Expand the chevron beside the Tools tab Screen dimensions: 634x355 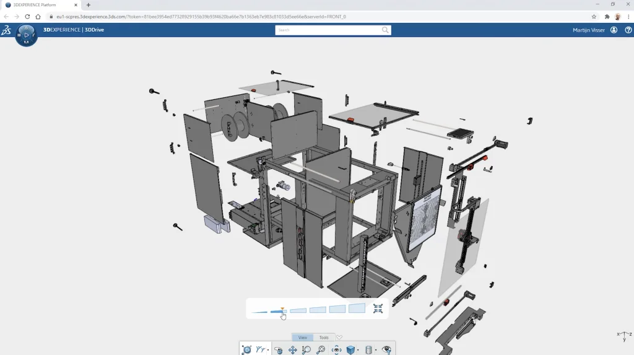[339, 337]
